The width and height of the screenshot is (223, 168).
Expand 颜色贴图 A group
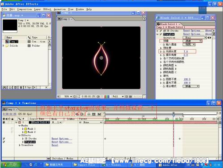tap(161, 65)
